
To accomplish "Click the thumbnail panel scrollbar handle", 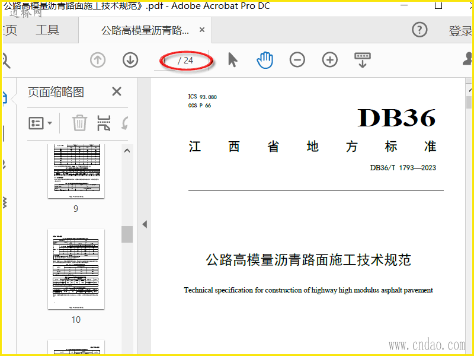I will tap(127, 234).
